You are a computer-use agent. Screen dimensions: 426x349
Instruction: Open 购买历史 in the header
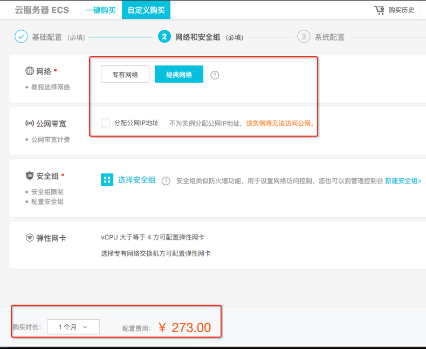[401, 10]
